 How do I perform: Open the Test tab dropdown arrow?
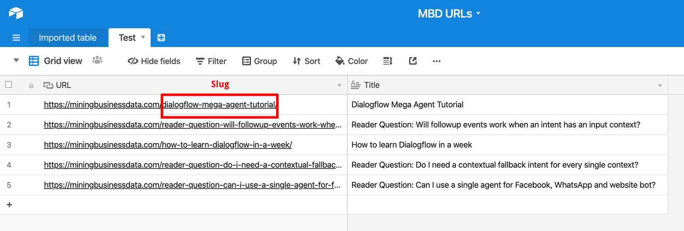143,37
